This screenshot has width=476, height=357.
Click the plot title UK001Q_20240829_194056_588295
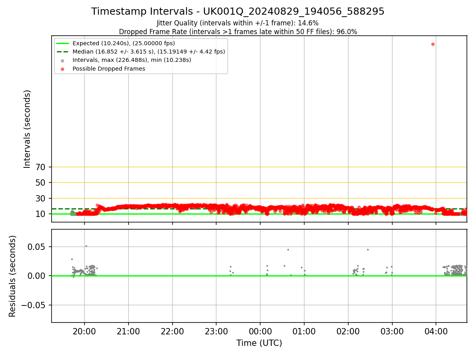pyautogui.click(x=238, y=12)
